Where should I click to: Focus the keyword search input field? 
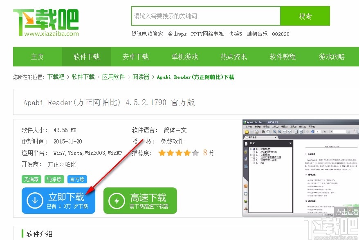206,16
